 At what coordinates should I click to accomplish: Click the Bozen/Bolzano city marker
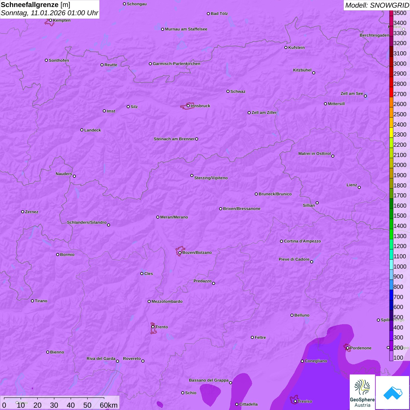click(x=180, y=253)
